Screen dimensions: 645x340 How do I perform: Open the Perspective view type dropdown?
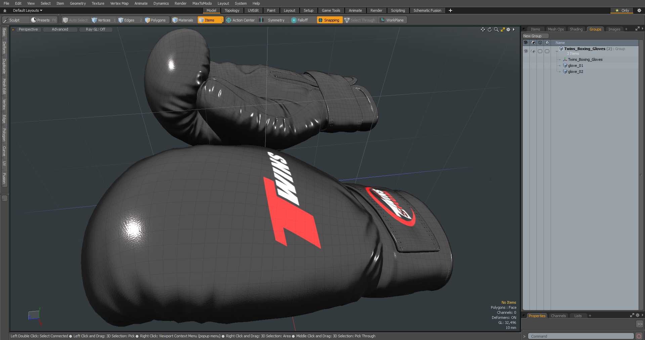coord(28,30)
